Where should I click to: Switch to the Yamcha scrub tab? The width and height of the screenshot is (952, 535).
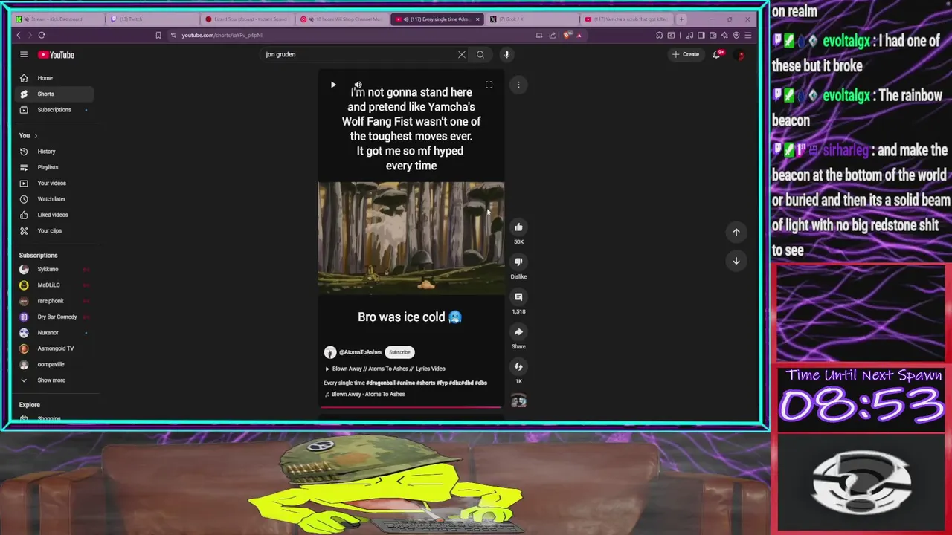(626, 19)
